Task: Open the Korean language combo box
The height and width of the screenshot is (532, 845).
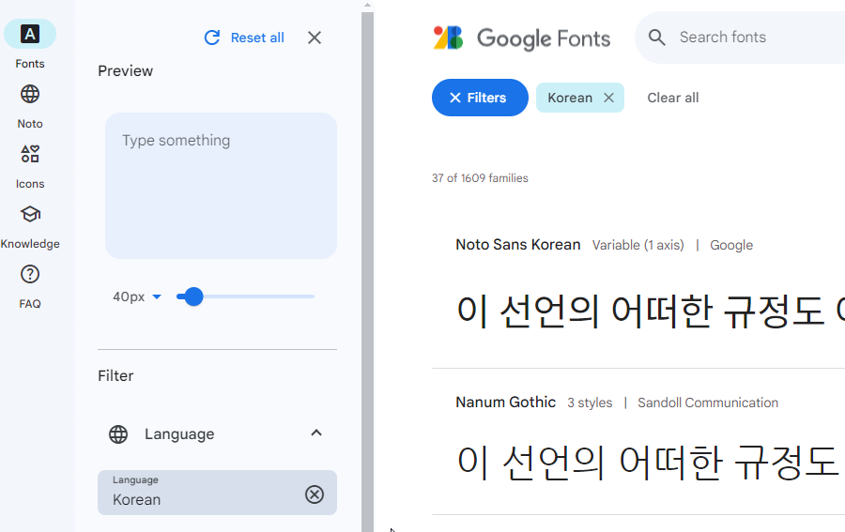Action: pyautogui.click(x=217, y=493)
